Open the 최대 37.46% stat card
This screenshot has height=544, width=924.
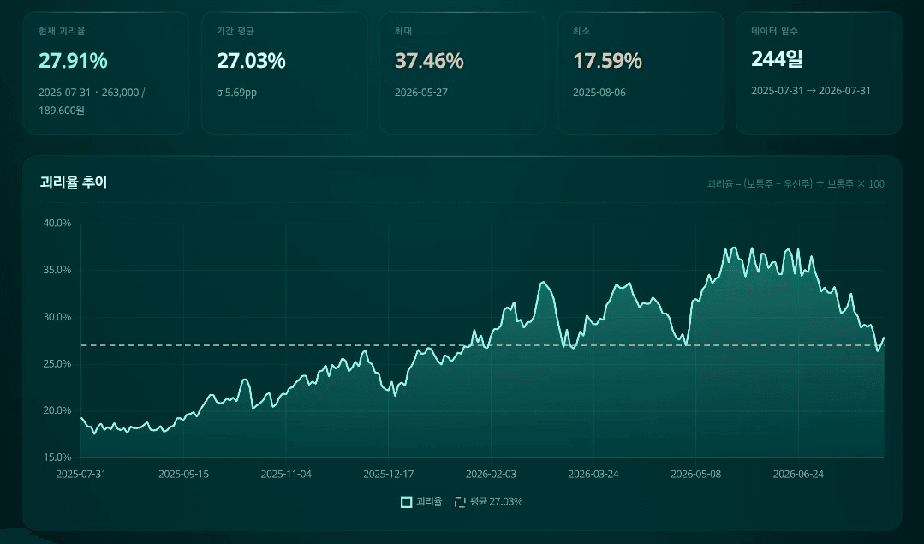(462, 73)
